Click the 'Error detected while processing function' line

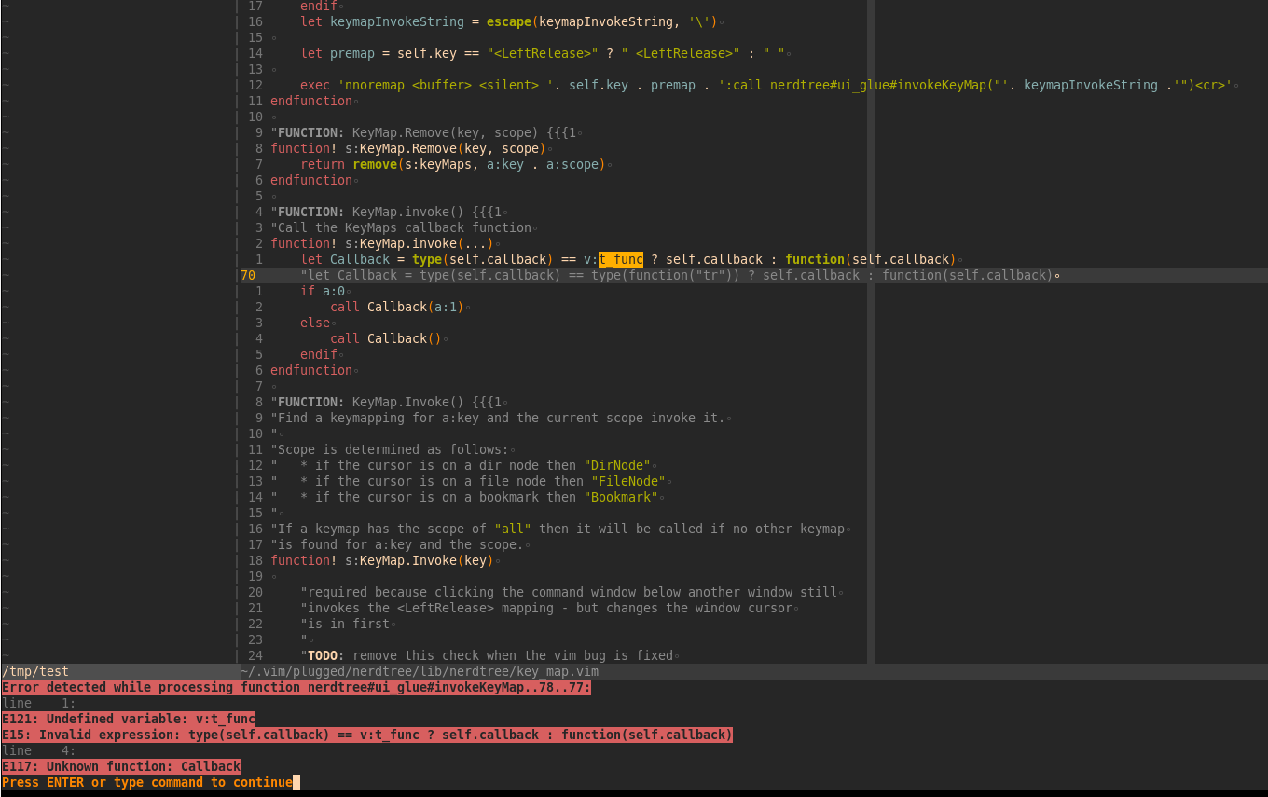click(x=296, y=687)
